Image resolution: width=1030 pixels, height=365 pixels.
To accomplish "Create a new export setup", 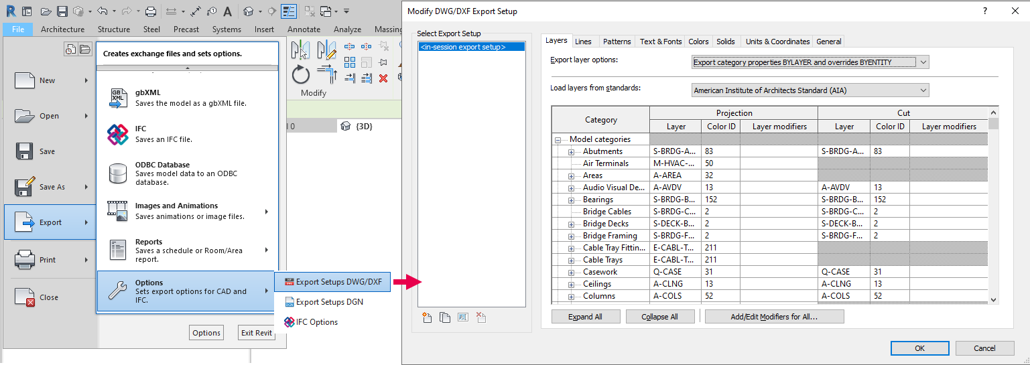I will pos(427,317).
